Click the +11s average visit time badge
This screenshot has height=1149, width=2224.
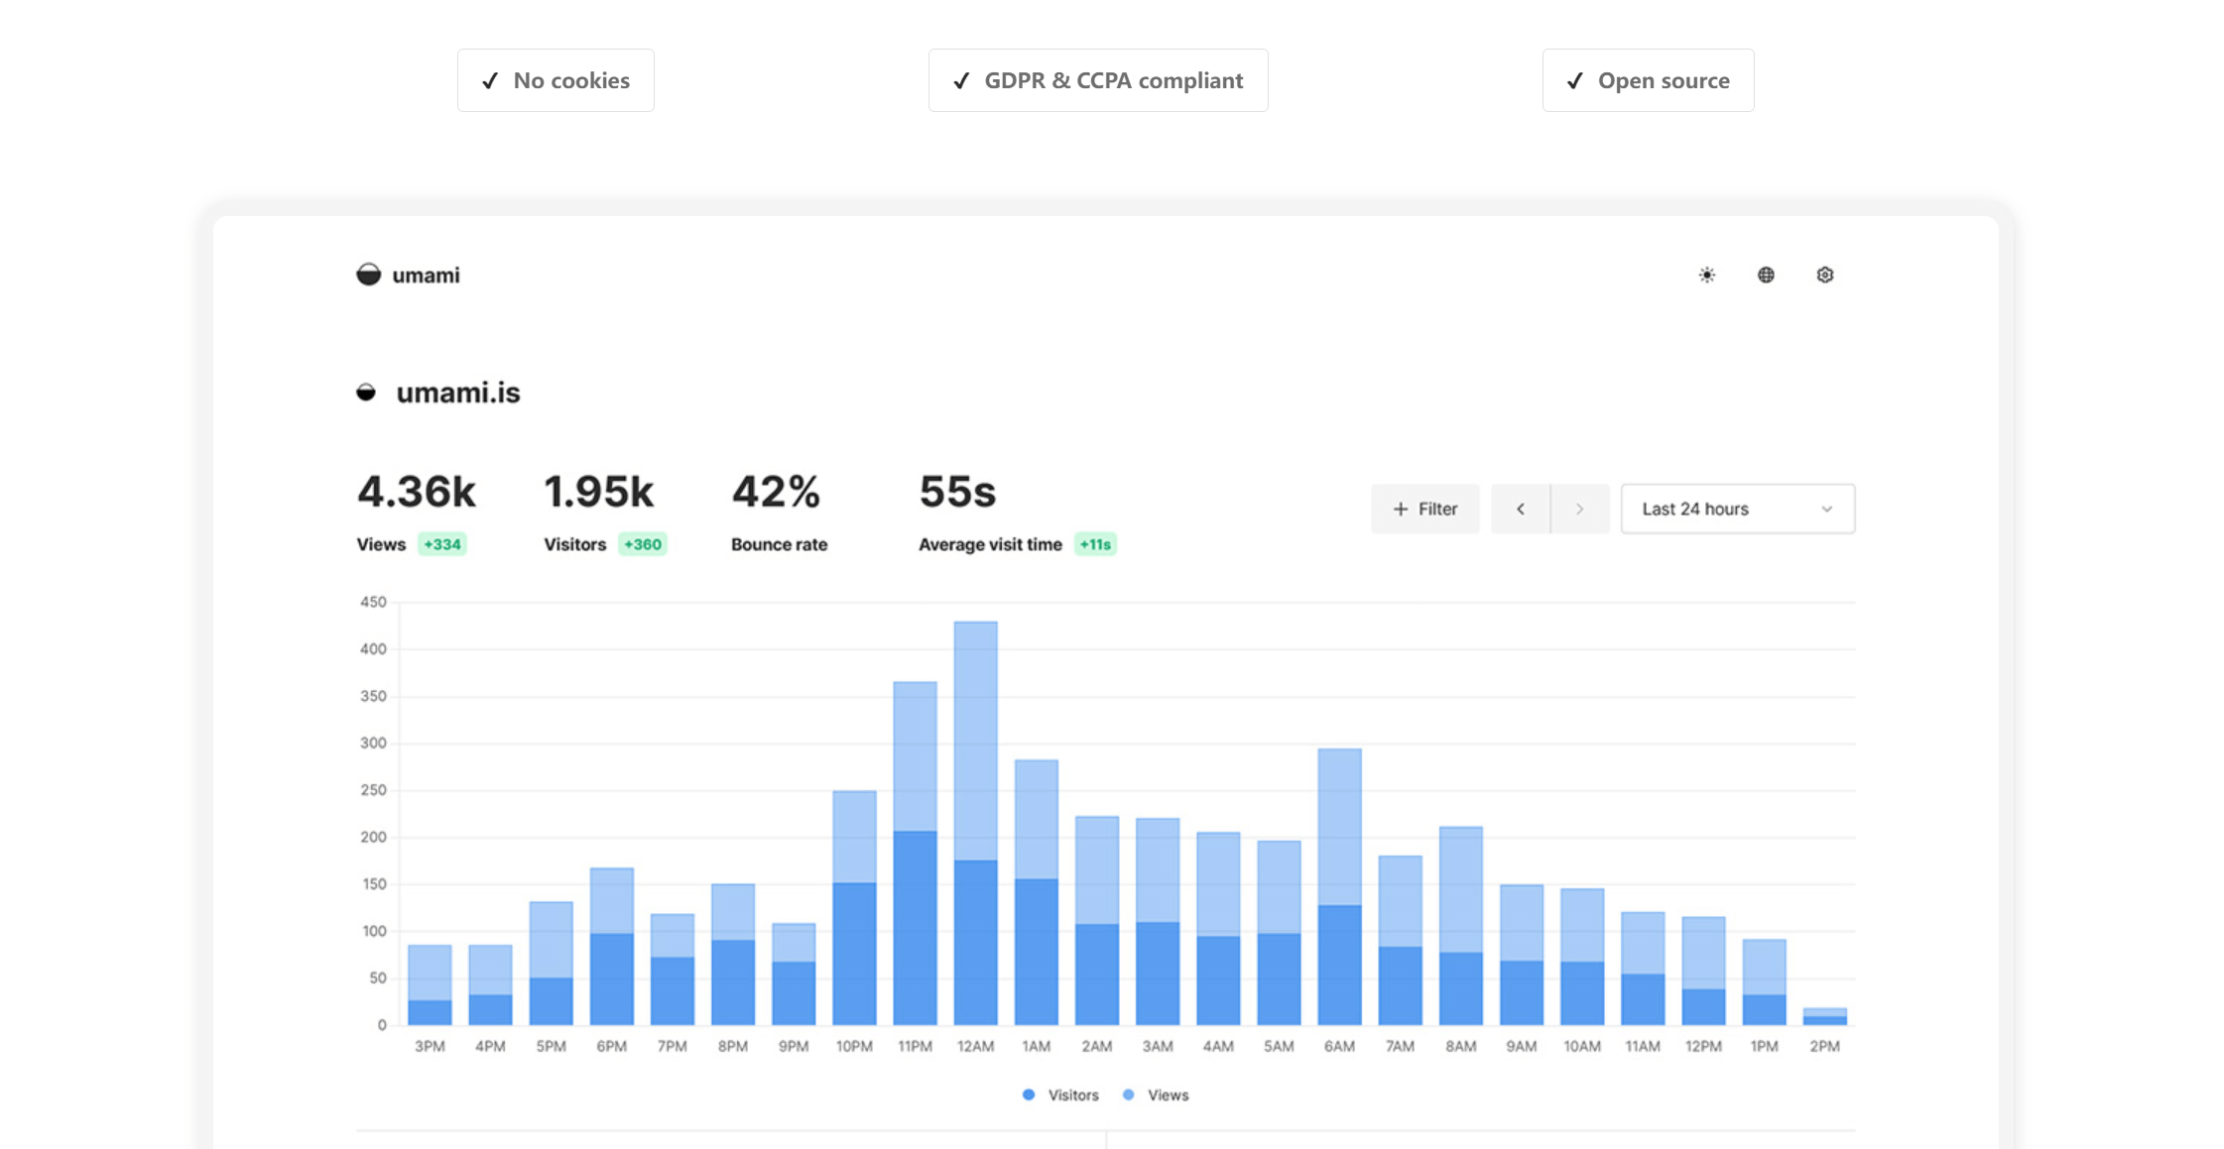tap(1095, 544)
